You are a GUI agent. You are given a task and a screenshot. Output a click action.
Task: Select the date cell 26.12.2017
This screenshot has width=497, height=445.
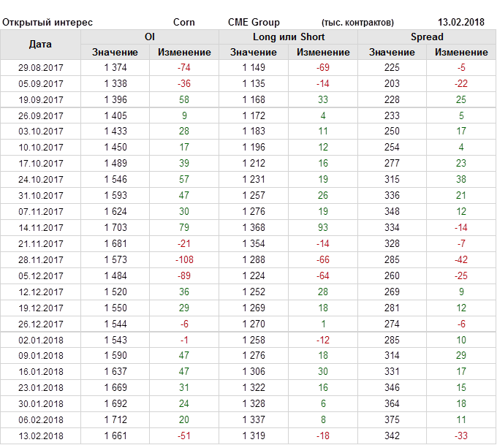point(41,324)
